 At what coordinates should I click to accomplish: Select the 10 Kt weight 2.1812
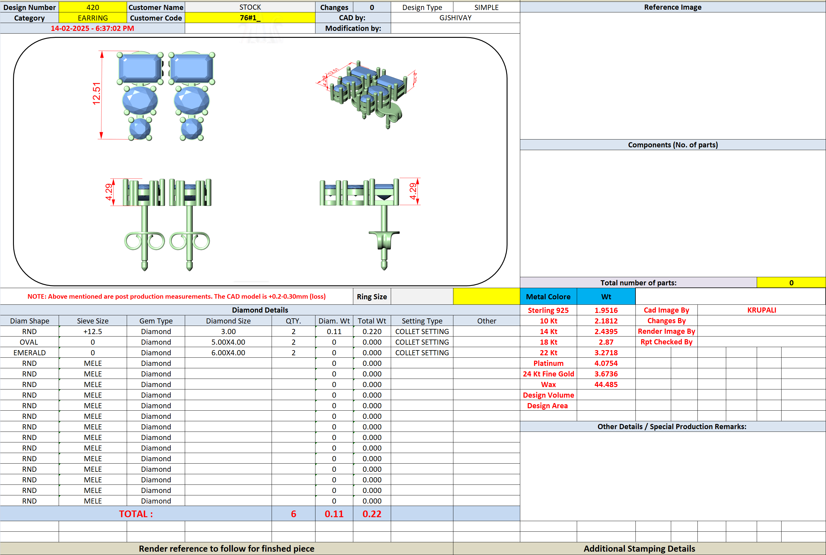point(606,321)
